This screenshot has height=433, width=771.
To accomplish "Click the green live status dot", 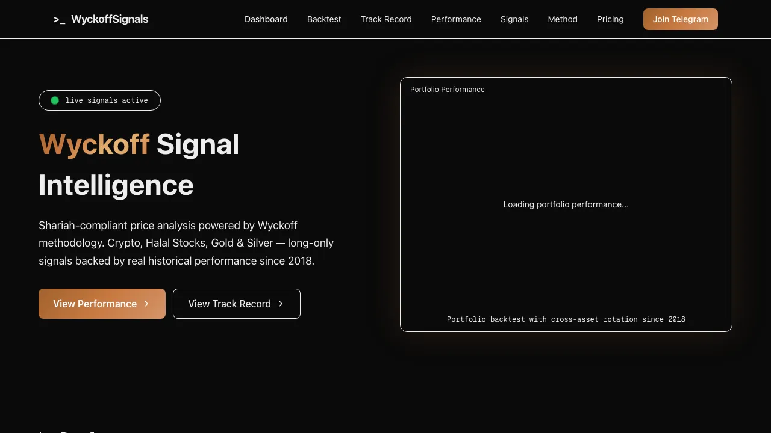I will pyautogui.click(x=55, y=100).
